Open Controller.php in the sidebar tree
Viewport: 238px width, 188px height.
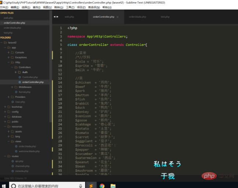[30, 77]
